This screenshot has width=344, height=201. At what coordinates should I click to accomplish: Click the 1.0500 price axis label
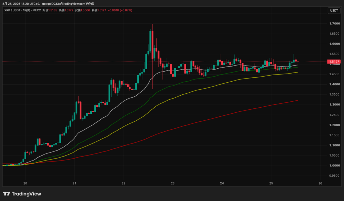point(335,155)
